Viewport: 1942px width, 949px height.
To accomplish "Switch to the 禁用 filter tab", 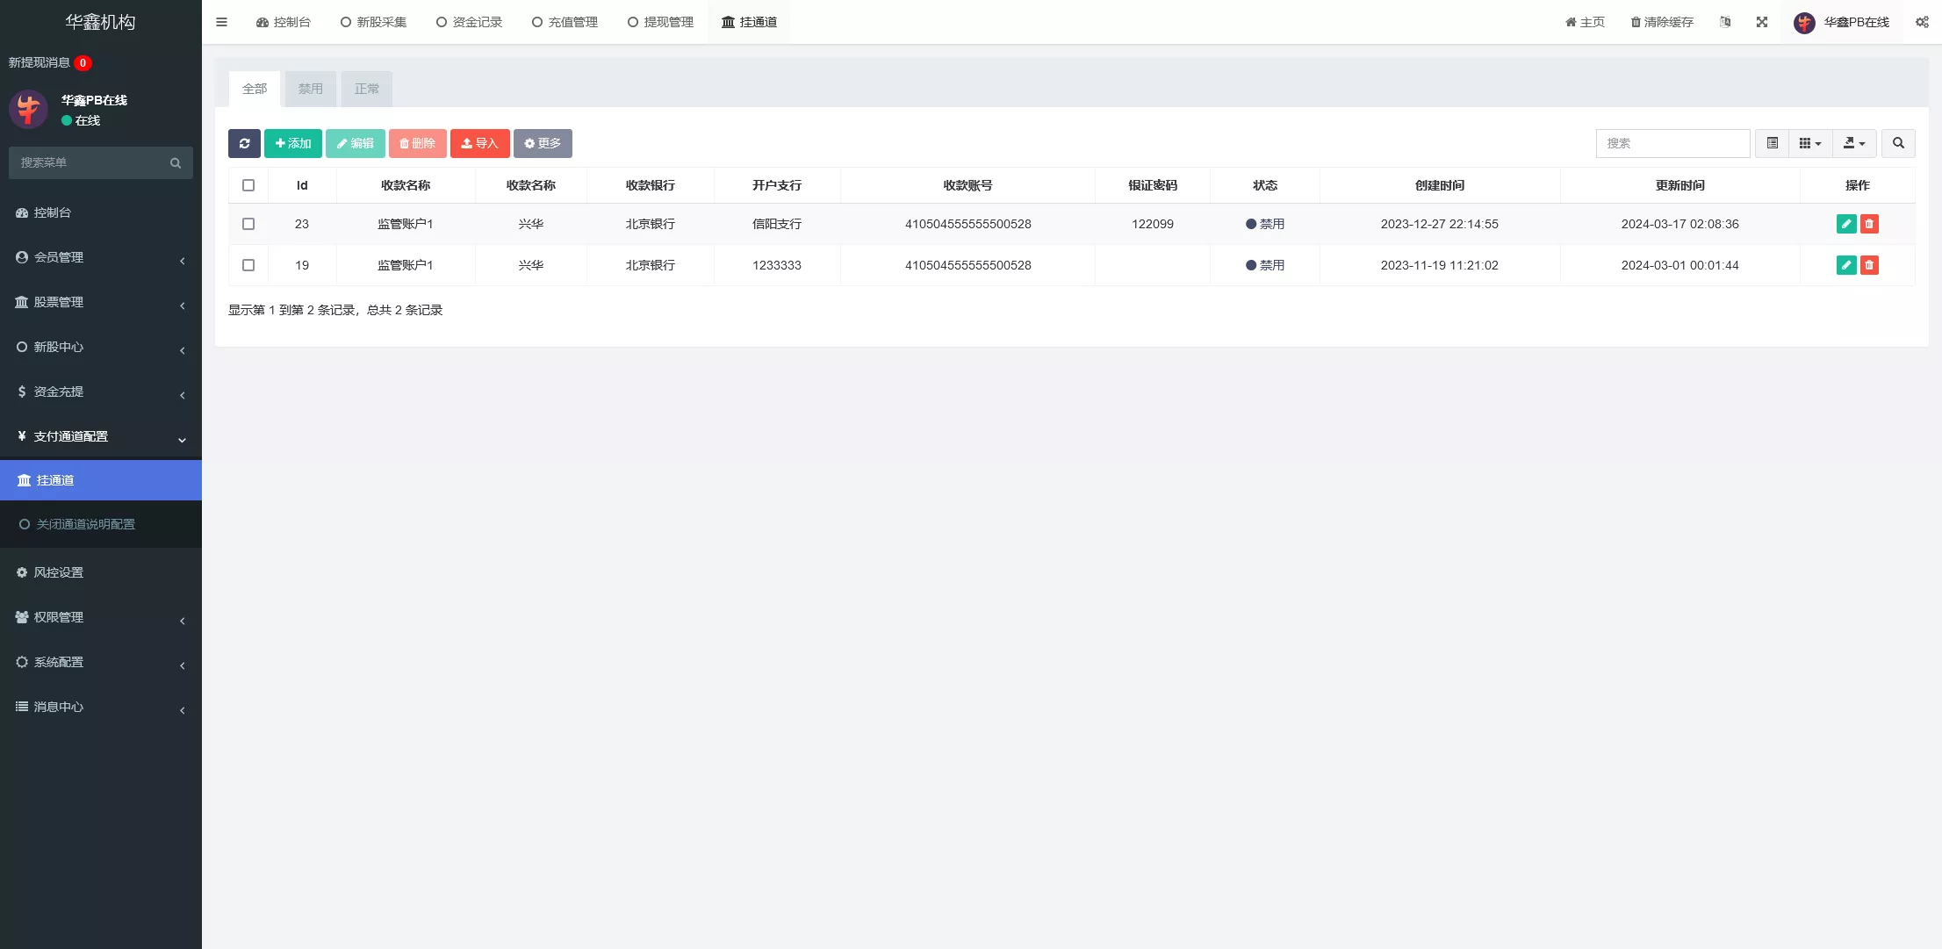I will (x=310, y=89).
